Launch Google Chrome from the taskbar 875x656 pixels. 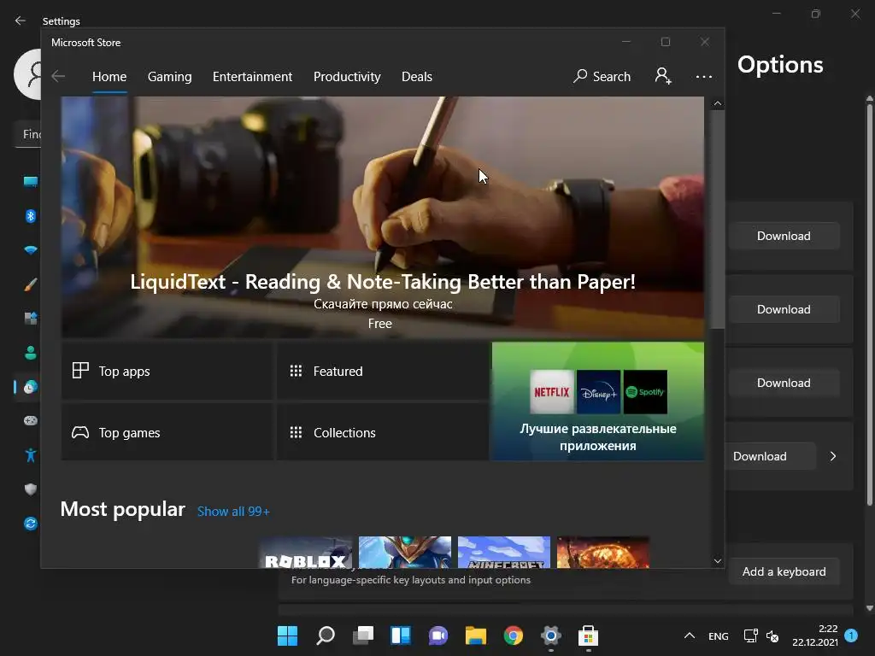coord(514,635)
